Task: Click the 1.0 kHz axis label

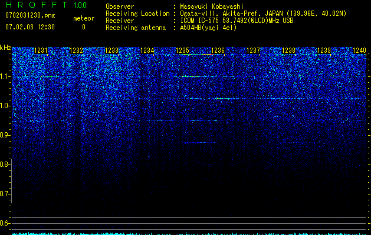Action: point(5,106)
